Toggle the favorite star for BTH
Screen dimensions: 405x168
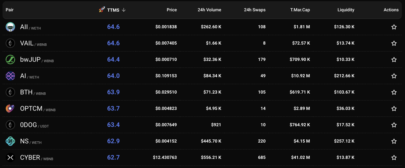coord(394,92)
